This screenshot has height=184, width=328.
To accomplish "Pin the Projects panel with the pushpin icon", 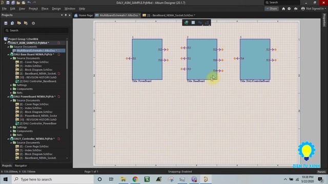I will point(66,15).
